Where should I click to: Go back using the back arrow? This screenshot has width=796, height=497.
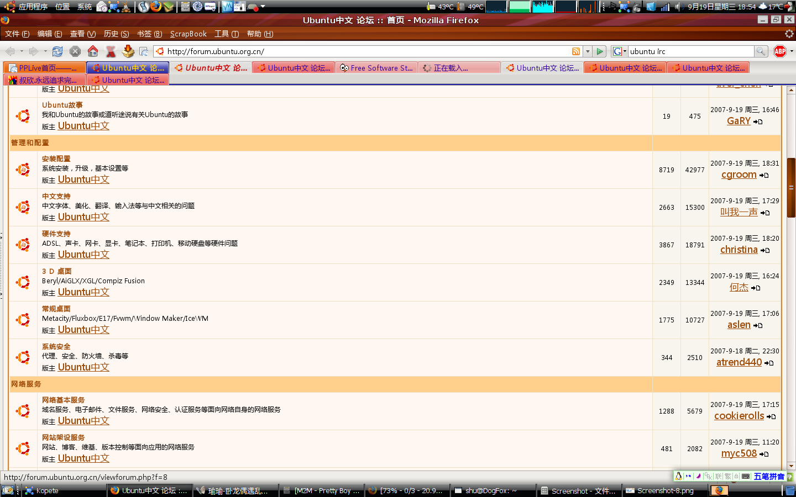[x=10, y=51]
